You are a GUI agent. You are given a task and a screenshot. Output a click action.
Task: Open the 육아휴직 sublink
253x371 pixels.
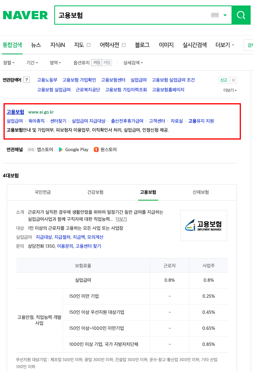pyautogui.click(x=36, y=121)
